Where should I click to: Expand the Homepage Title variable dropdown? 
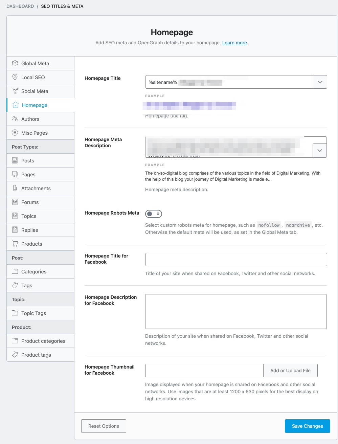click(320, 82)
